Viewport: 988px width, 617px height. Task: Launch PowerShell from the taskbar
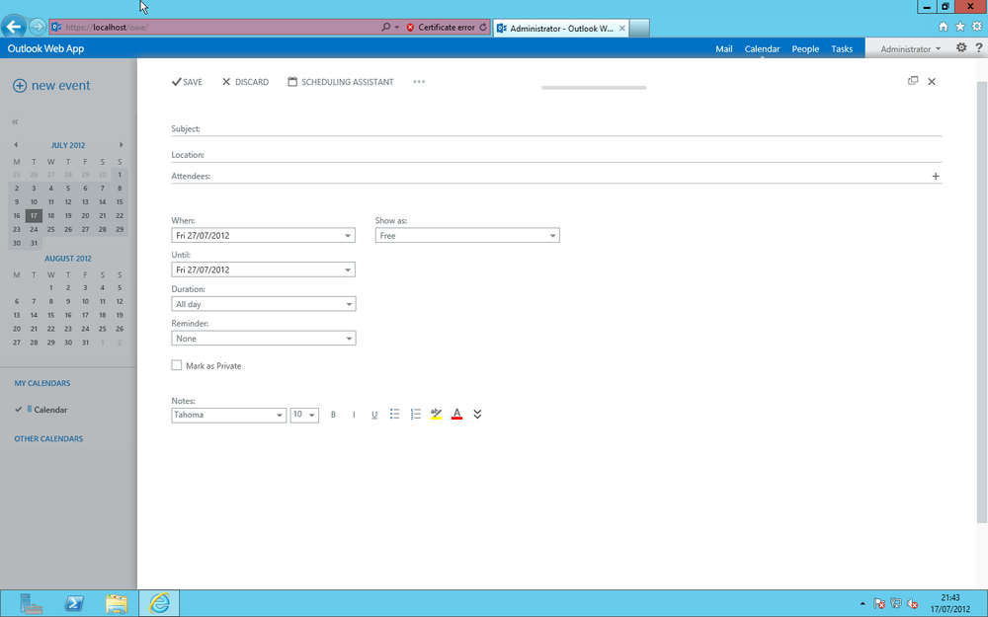click(74, 604)
